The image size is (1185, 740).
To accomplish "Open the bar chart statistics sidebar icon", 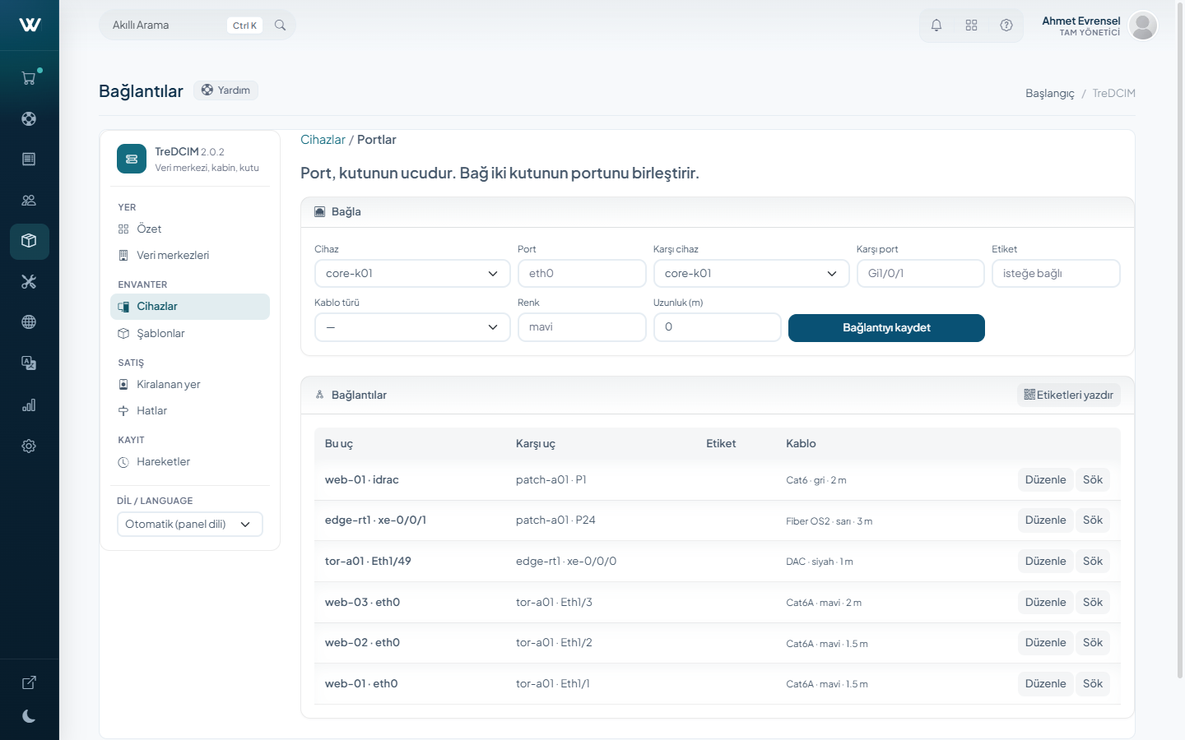I will coord(29,405).
